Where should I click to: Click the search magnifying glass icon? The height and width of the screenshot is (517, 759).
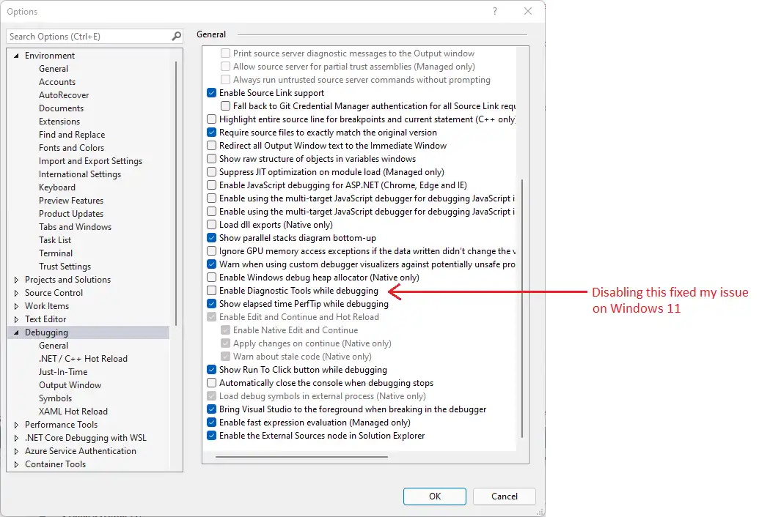(176, 35)
